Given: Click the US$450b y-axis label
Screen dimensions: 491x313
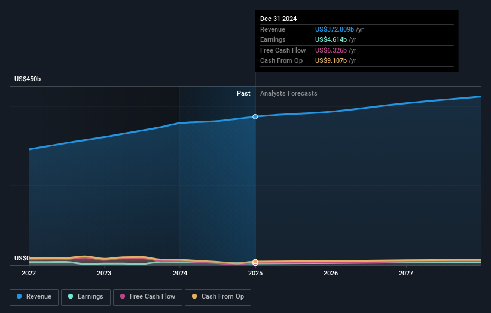Looking at the screenshot, I should (x=28, y=79).
